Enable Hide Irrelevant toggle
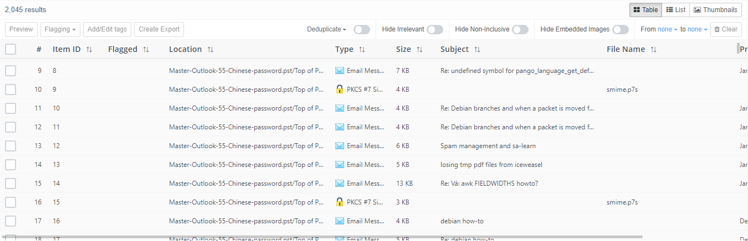The width and height of the screenshot is (748, 241). pyautogui.click(x=434, y=29)
